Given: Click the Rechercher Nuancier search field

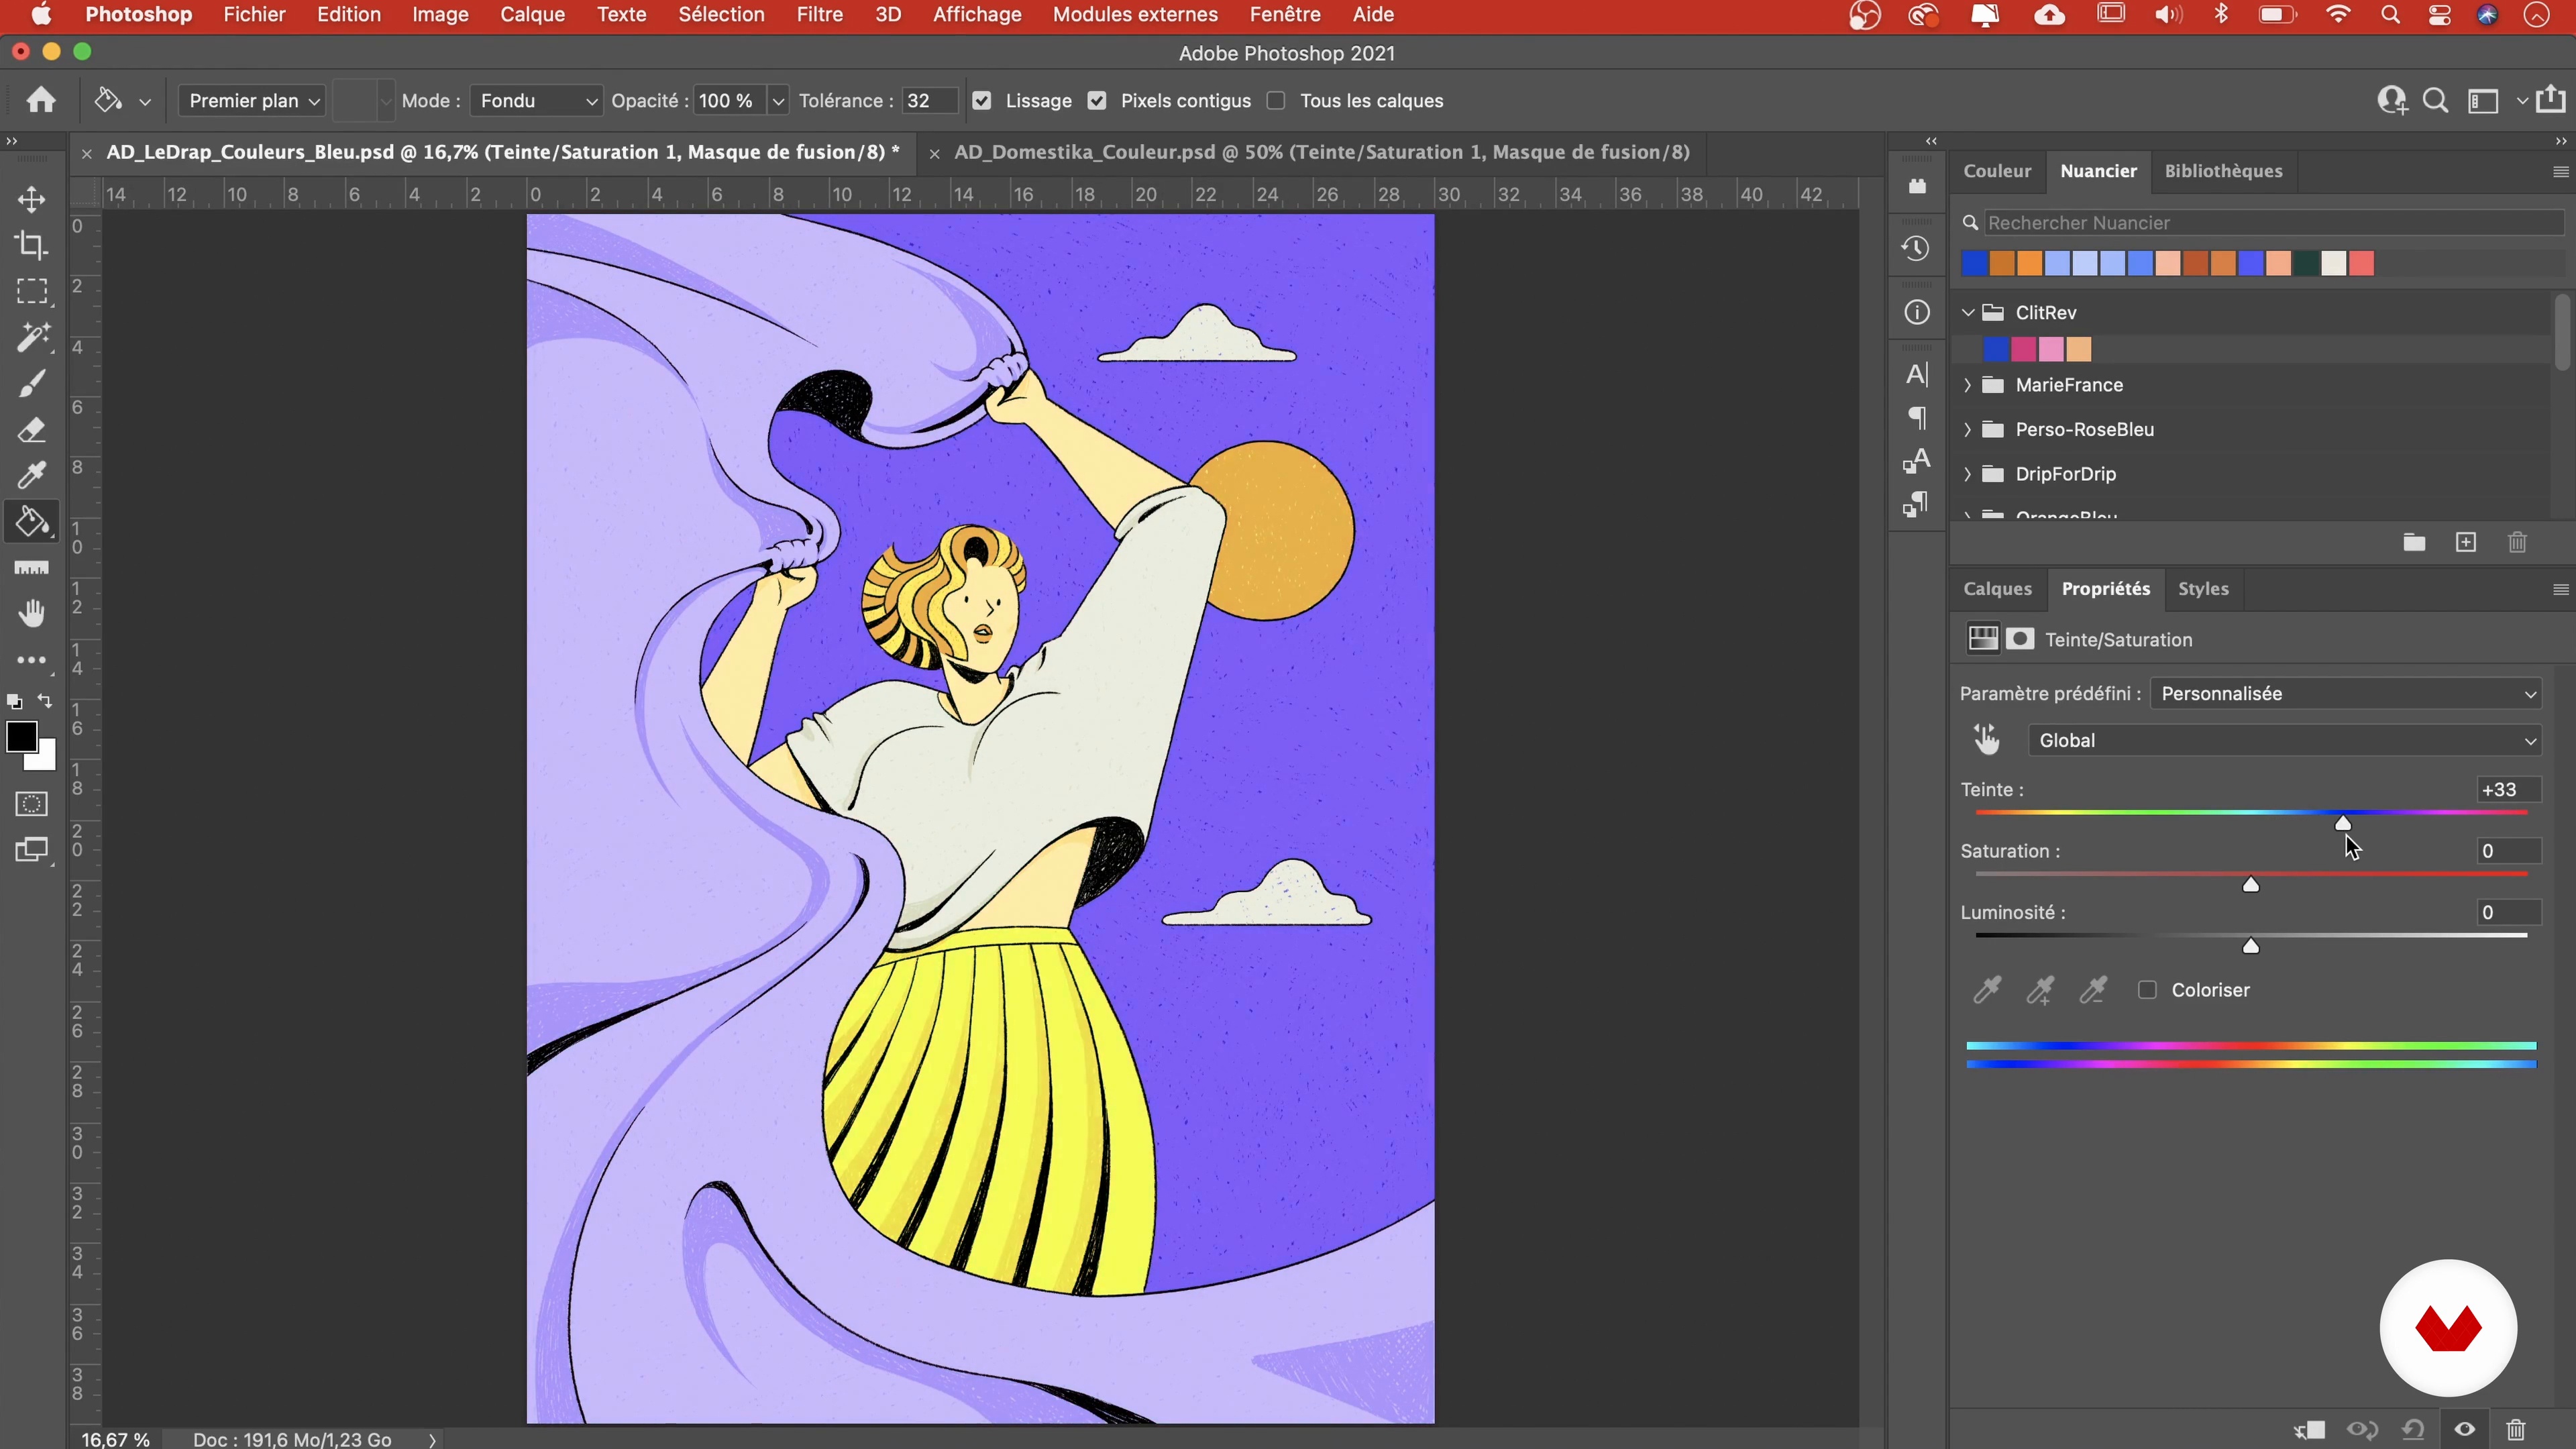Looking at the screenshot, I should coord(2273,223).
